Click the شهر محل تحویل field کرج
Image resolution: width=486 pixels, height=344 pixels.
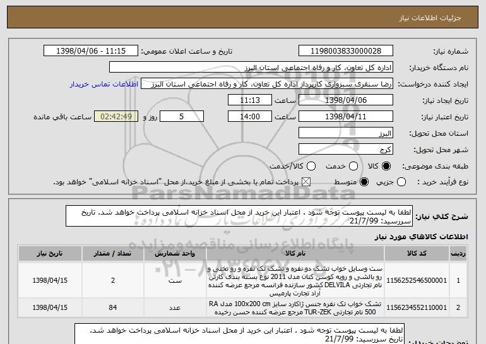[346, 150]
